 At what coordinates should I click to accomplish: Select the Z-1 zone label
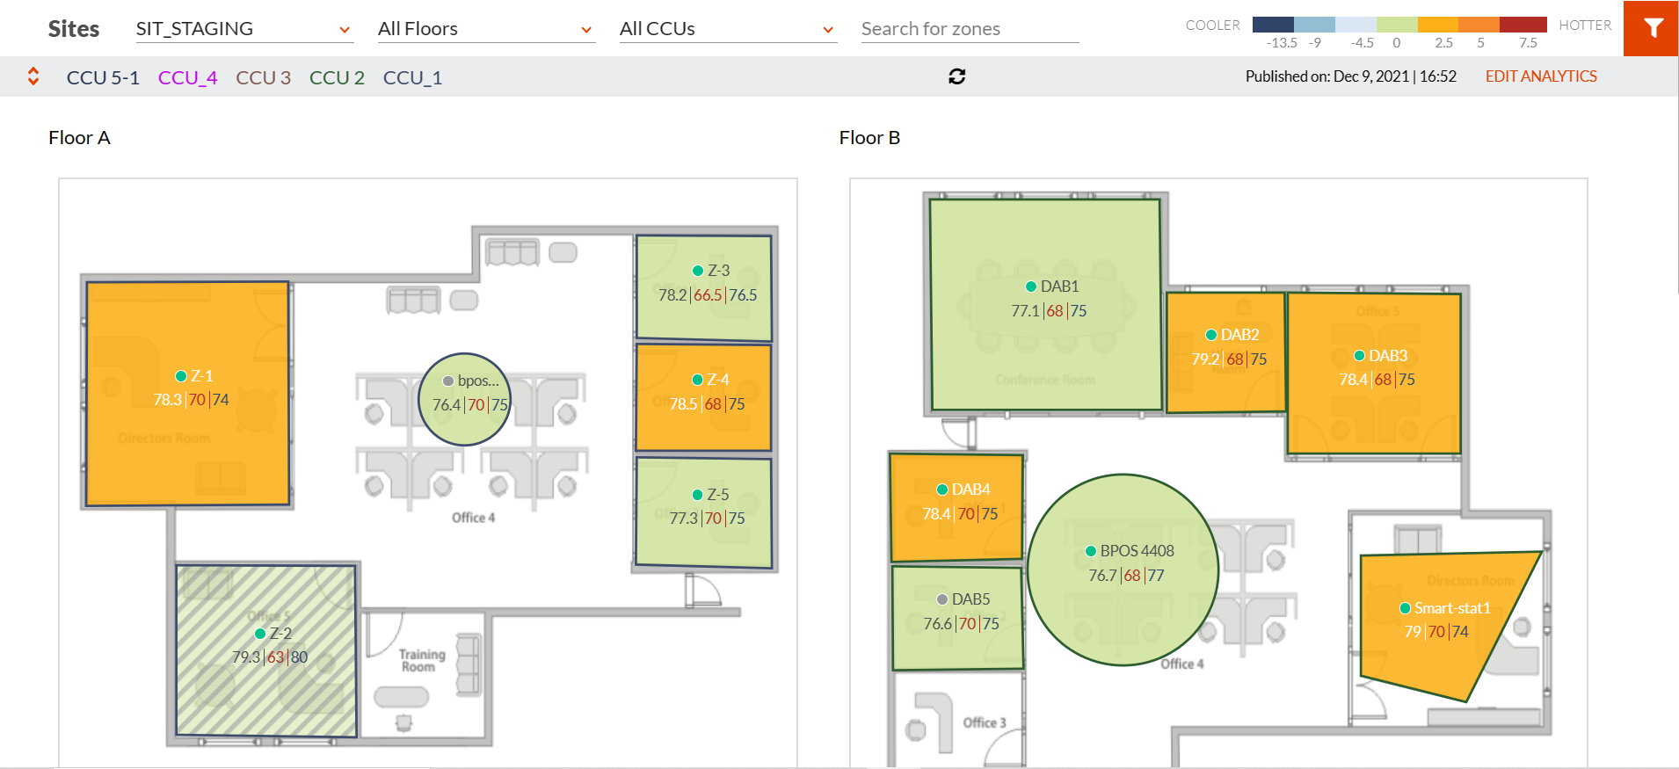pyautogui.click(x=202, y=376)
